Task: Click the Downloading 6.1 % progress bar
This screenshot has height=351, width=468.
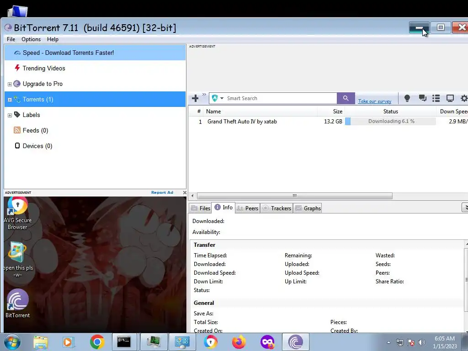Action: coord(390,121)
